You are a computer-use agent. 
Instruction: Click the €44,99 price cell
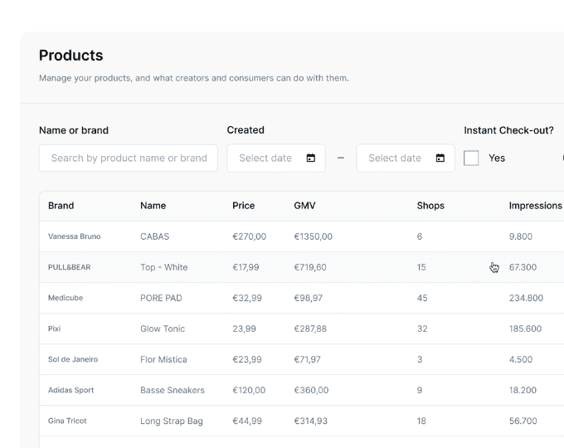247,421
